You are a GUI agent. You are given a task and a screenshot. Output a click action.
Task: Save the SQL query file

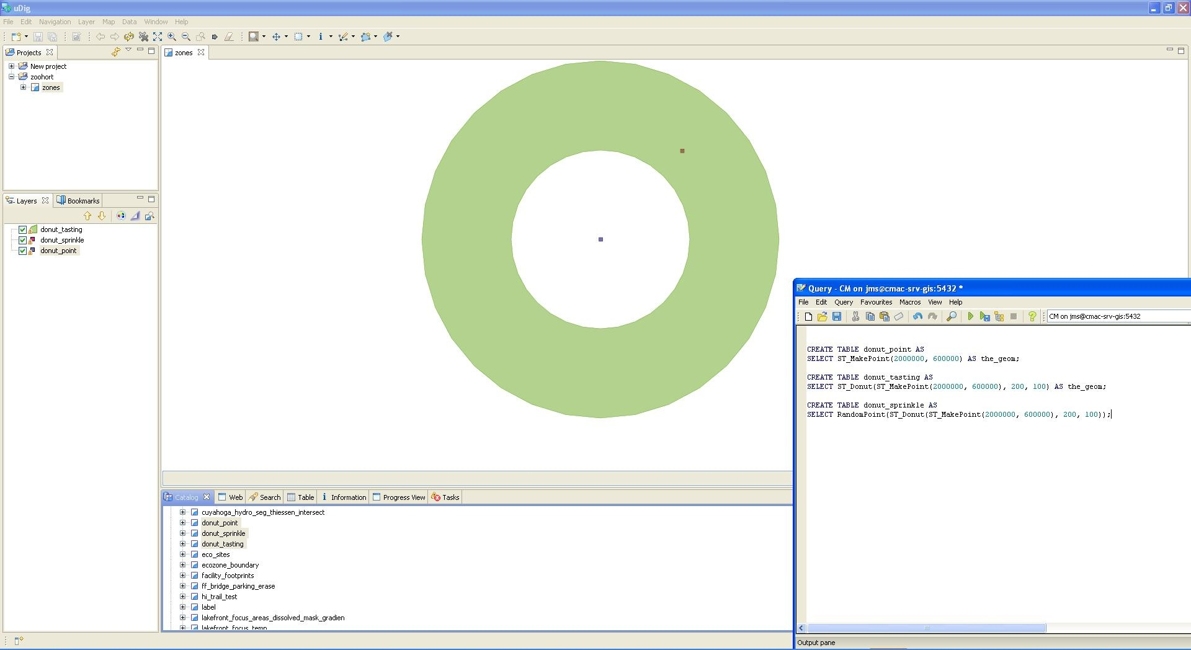coord(837,316)
